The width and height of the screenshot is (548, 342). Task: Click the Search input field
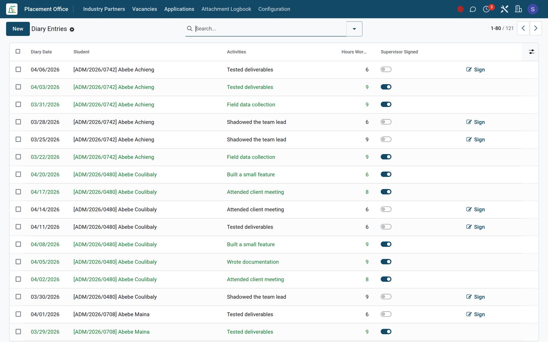click(x=270, y=29)
